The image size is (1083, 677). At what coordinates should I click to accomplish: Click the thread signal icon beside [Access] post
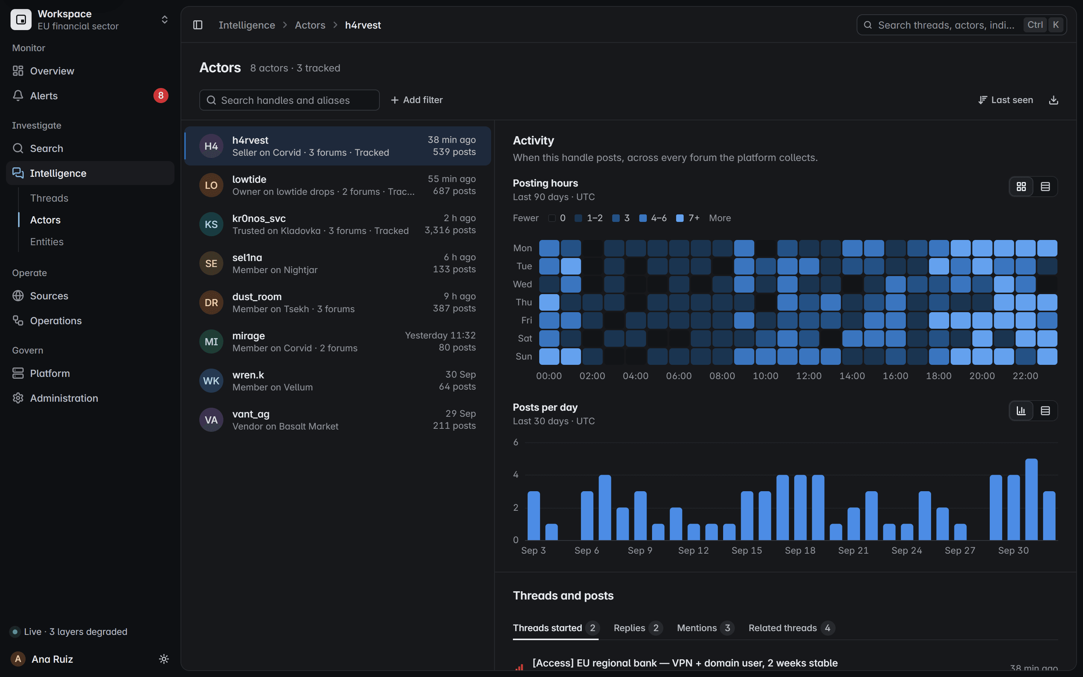click(519, 667)
